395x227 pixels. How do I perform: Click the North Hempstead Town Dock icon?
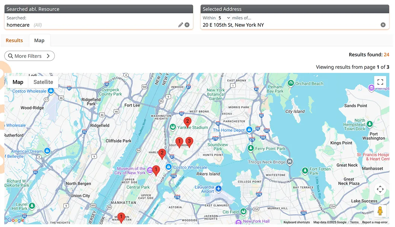coord(370,124)
